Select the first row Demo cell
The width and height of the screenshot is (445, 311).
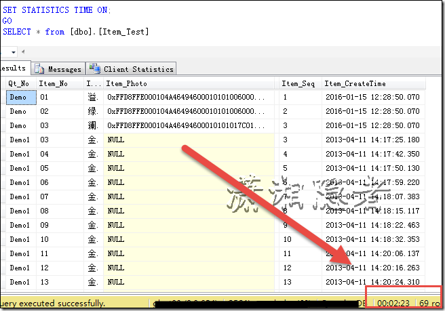pyautogui.click(x=19, y=98)
